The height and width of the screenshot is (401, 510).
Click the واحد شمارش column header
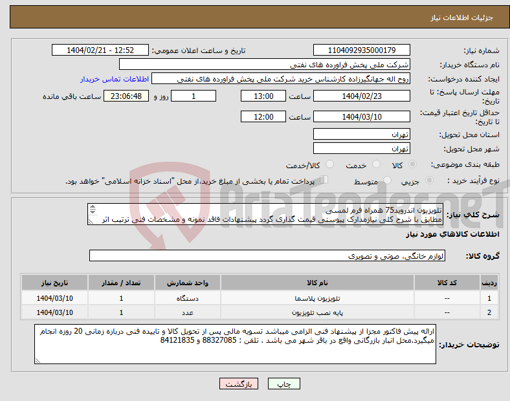[x=187, y=283]
